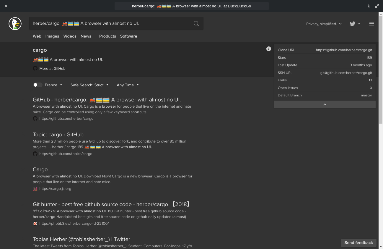Switch to the Videos tab

[70, 36]
